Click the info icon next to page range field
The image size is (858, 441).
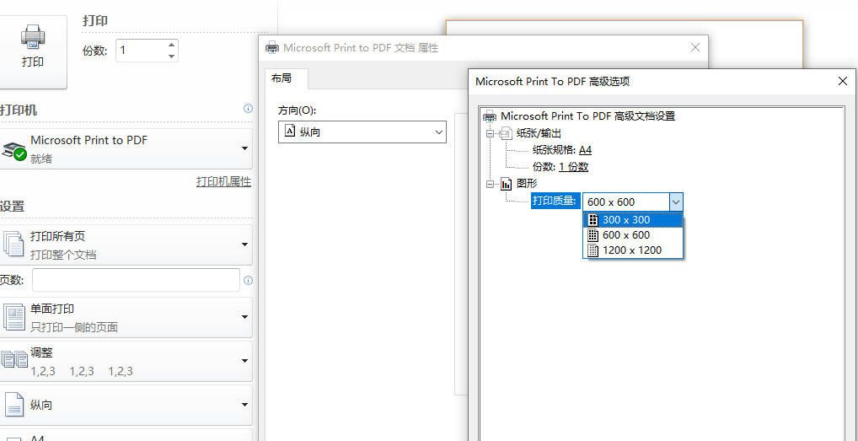pos(248,280)
